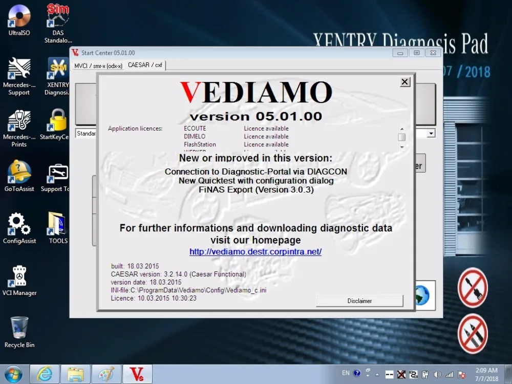This screenshot has width=512, height=384.
Task: Launch GoToAssist desktop icon
Action: point(19,176)
